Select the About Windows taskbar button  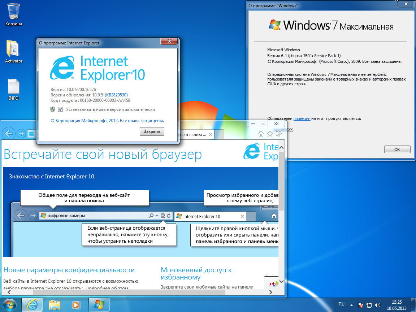99,304
